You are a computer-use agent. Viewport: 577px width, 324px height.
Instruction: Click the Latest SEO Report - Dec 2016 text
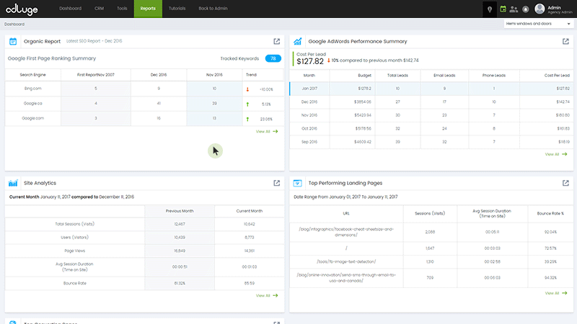point(94,41)
